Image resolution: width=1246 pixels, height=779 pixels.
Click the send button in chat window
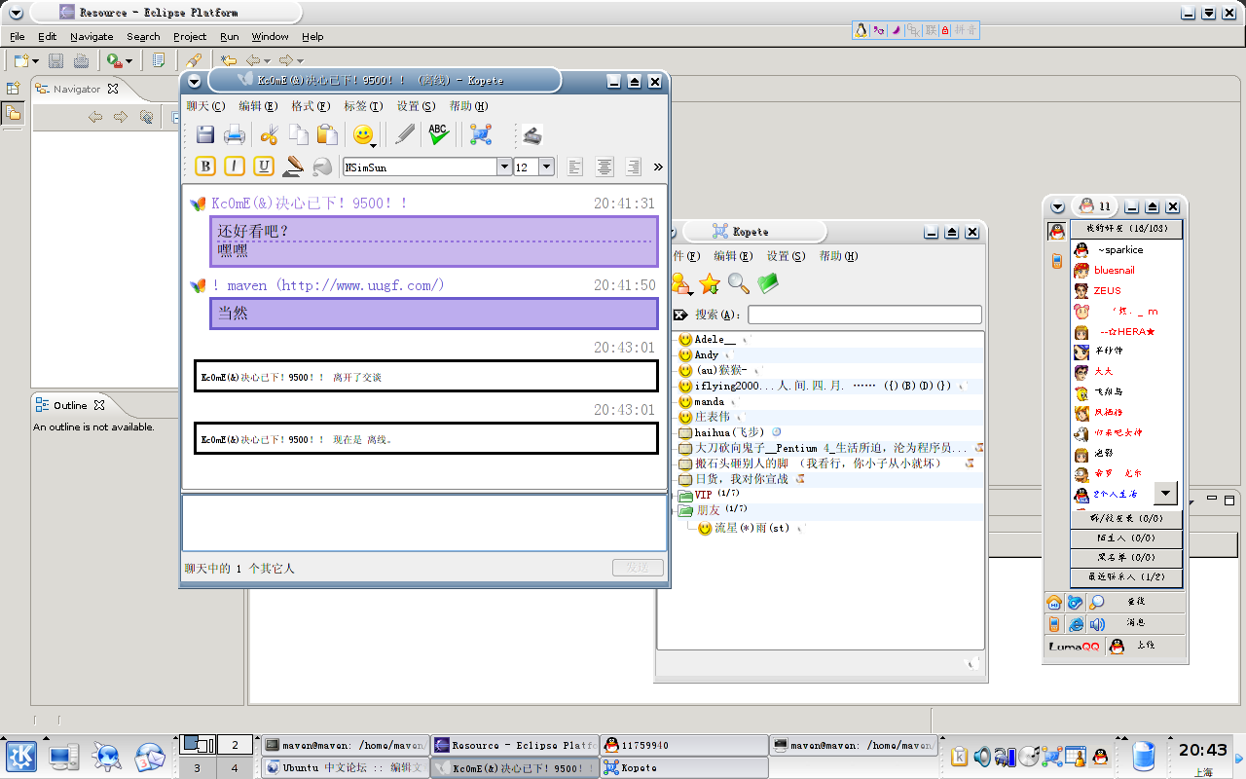click(x=638, y=568)
